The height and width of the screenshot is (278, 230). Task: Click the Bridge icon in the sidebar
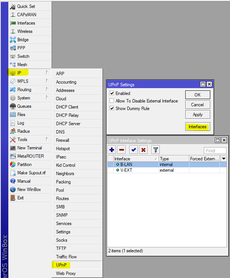[x=13, y=40]
